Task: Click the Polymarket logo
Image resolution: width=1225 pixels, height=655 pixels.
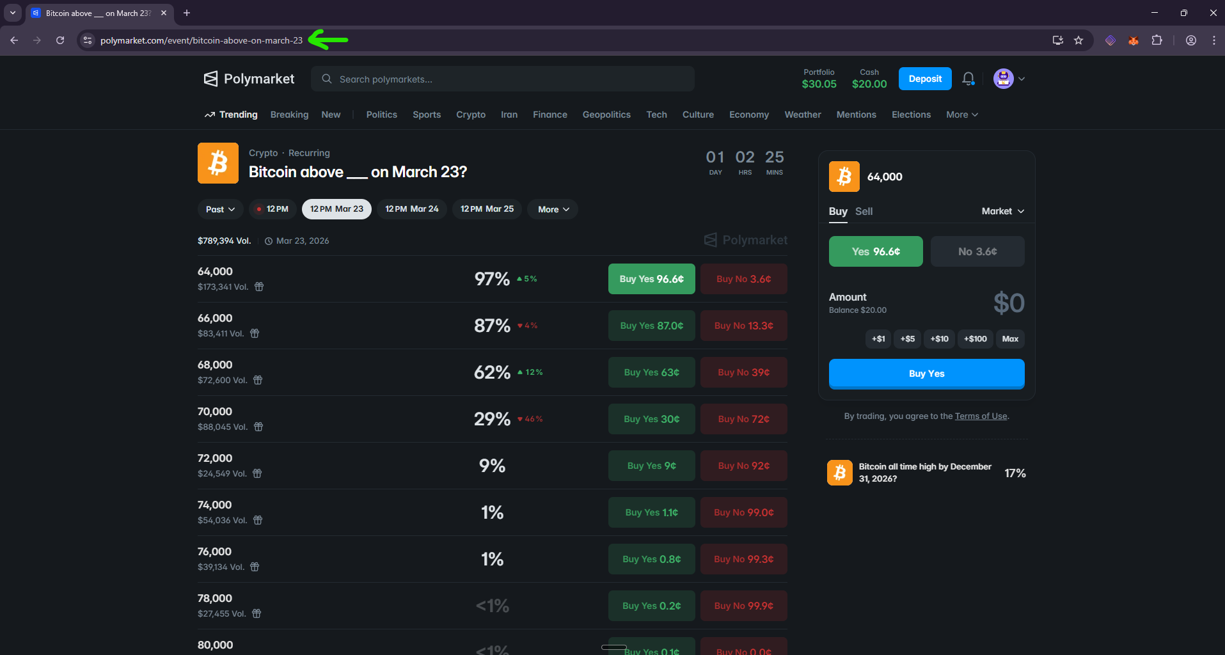Action: pos(248,78)
